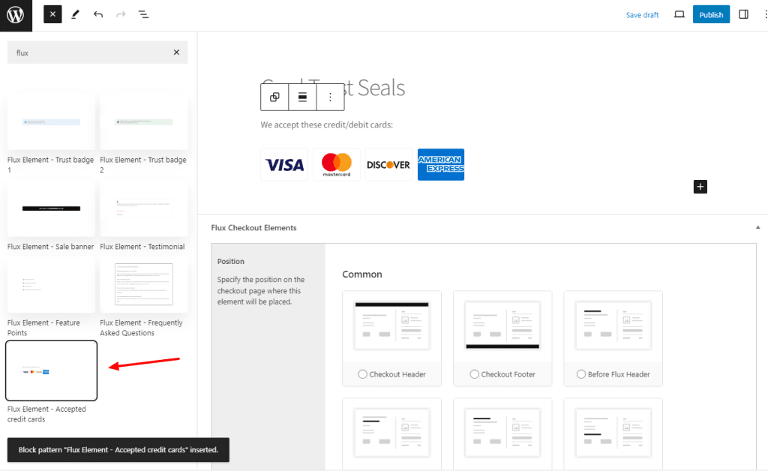
Task: Collapse the Flux Checkout Elements panel
Action: pos(757,228)
